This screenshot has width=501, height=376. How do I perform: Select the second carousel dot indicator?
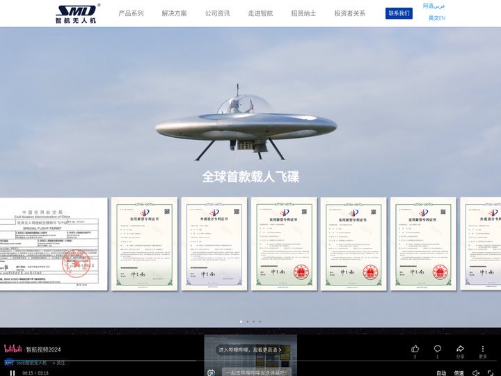point(247,322)
